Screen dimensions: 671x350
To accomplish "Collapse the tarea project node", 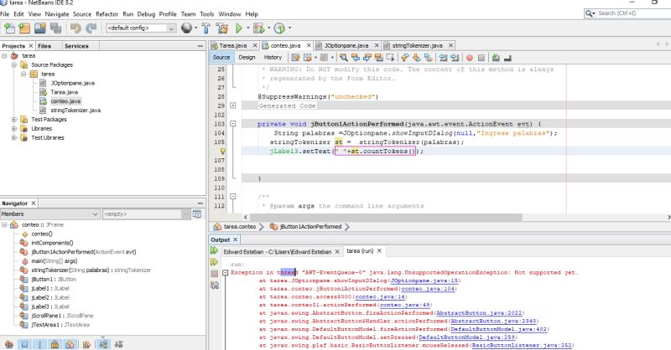I will [4, 55].
